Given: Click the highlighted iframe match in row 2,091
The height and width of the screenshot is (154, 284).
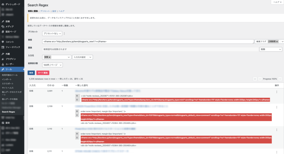Looking at the screenshot, I should pos(176,100).
